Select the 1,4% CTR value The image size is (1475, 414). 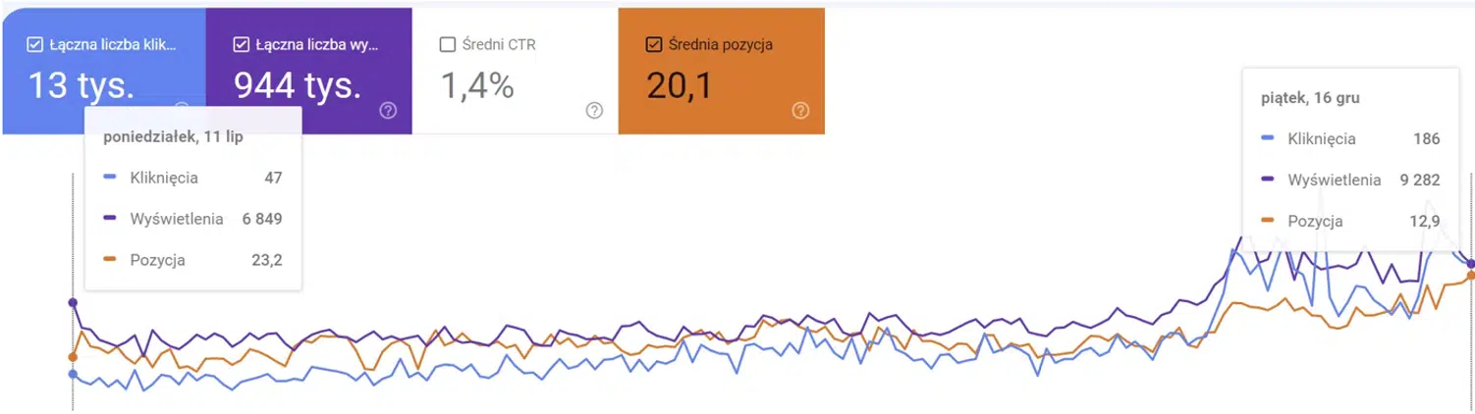tap(476, 86)
